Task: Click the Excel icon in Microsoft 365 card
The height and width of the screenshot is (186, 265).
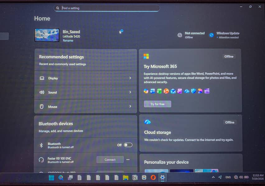Action: click(159, 91)
